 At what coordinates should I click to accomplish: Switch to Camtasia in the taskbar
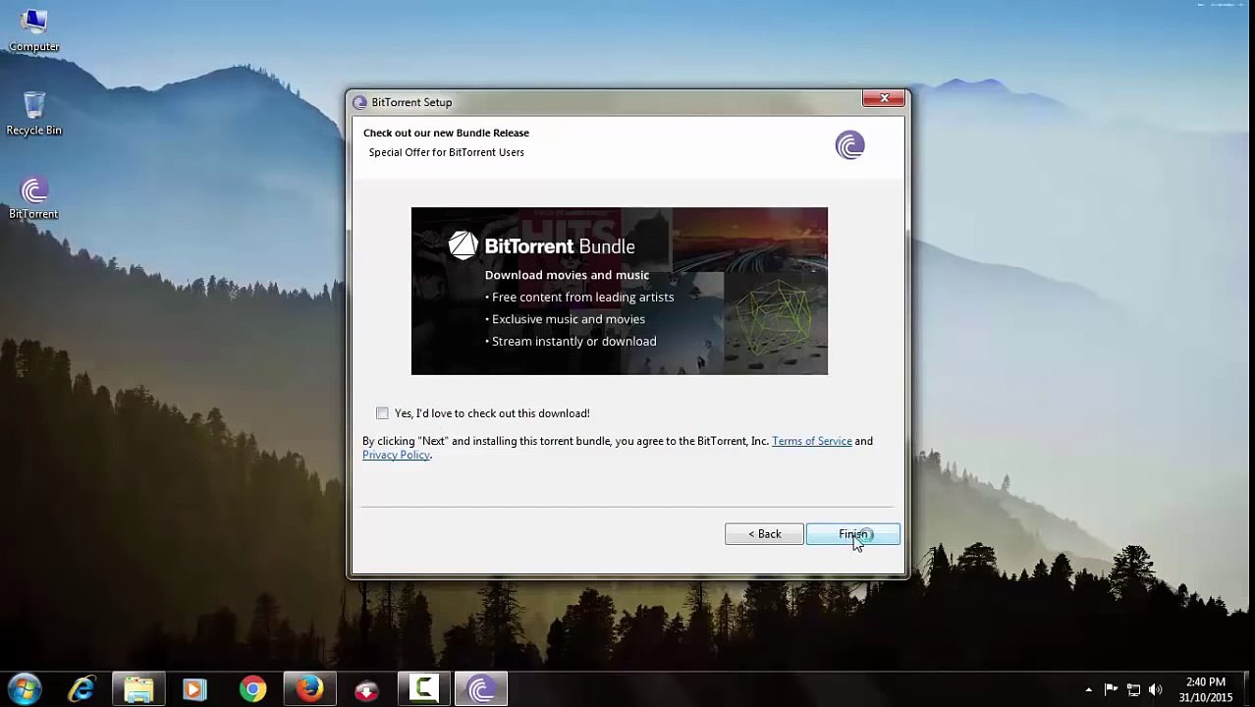[423, 689]
